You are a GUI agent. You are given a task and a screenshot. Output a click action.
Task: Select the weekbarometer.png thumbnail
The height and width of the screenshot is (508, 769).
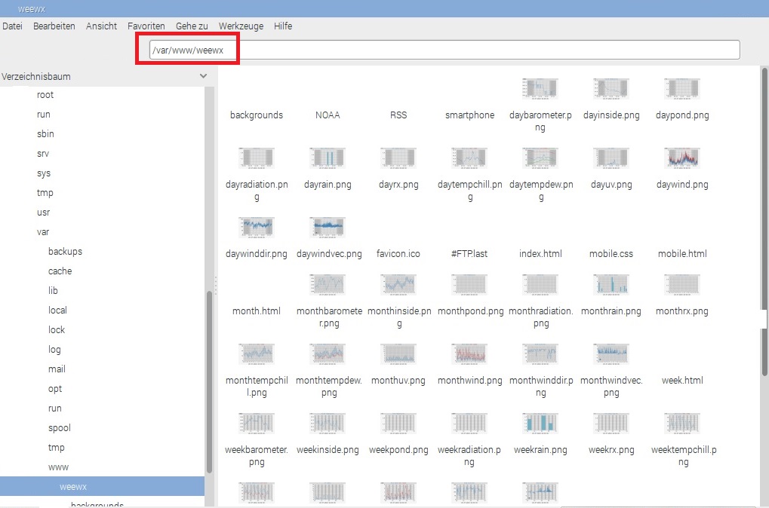256,424
